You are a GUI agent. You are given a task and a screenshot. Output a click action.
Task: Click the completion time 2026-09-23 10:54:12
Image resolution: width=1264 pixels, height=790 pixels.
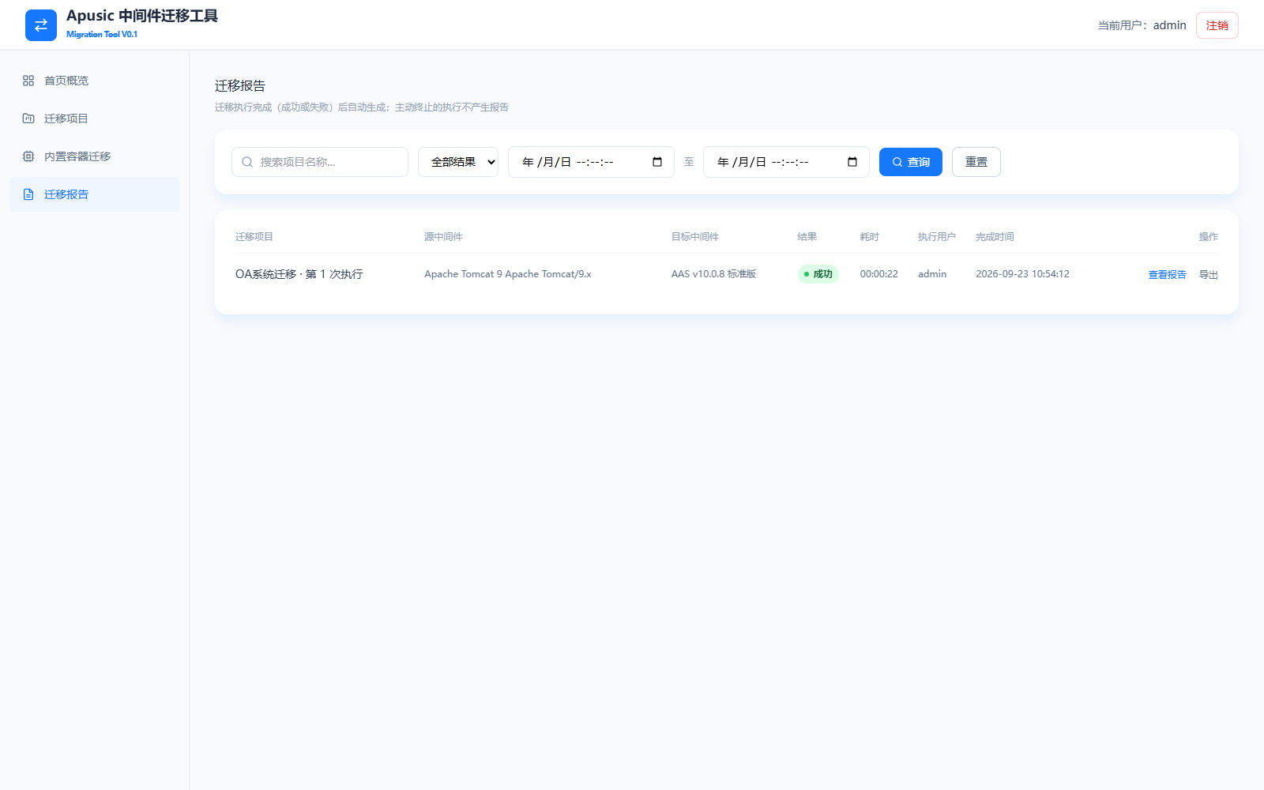[1022, 274]
